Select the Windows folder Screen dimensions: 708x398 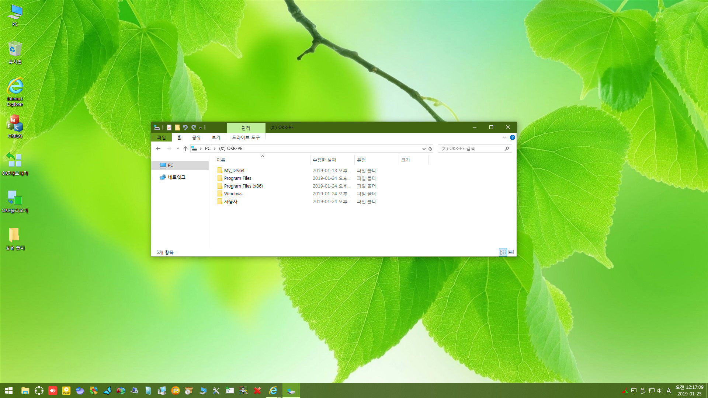point(233,194)
